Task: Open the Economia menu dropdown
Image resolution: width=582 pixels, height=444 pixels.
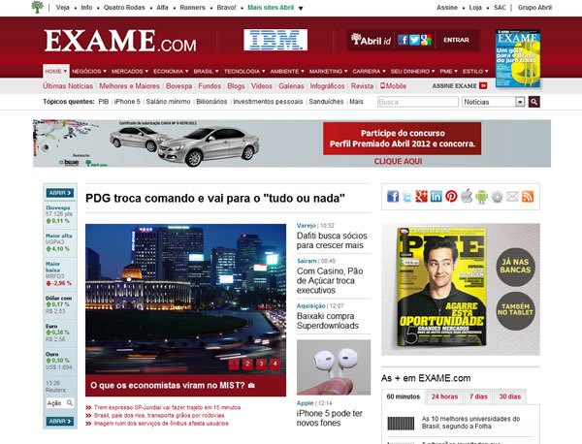Action: point(171,71)
